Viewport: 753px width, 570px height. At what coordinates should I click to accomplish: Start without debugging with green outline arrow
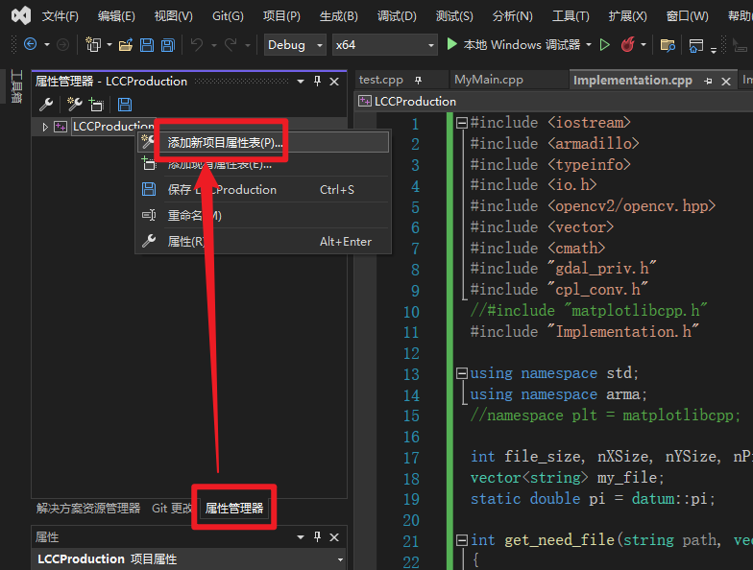(605, 44)
